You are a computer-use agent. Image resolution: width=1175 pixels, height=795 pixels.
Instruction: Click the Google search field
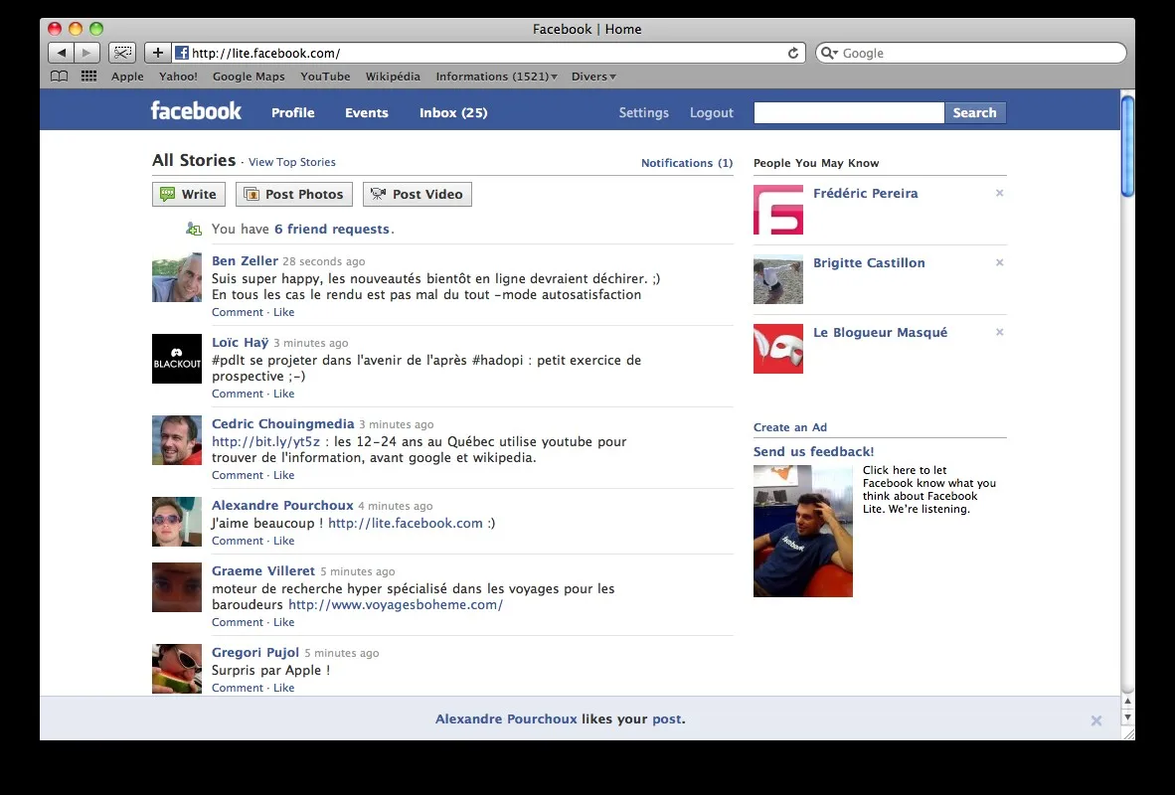pos(971,53)
